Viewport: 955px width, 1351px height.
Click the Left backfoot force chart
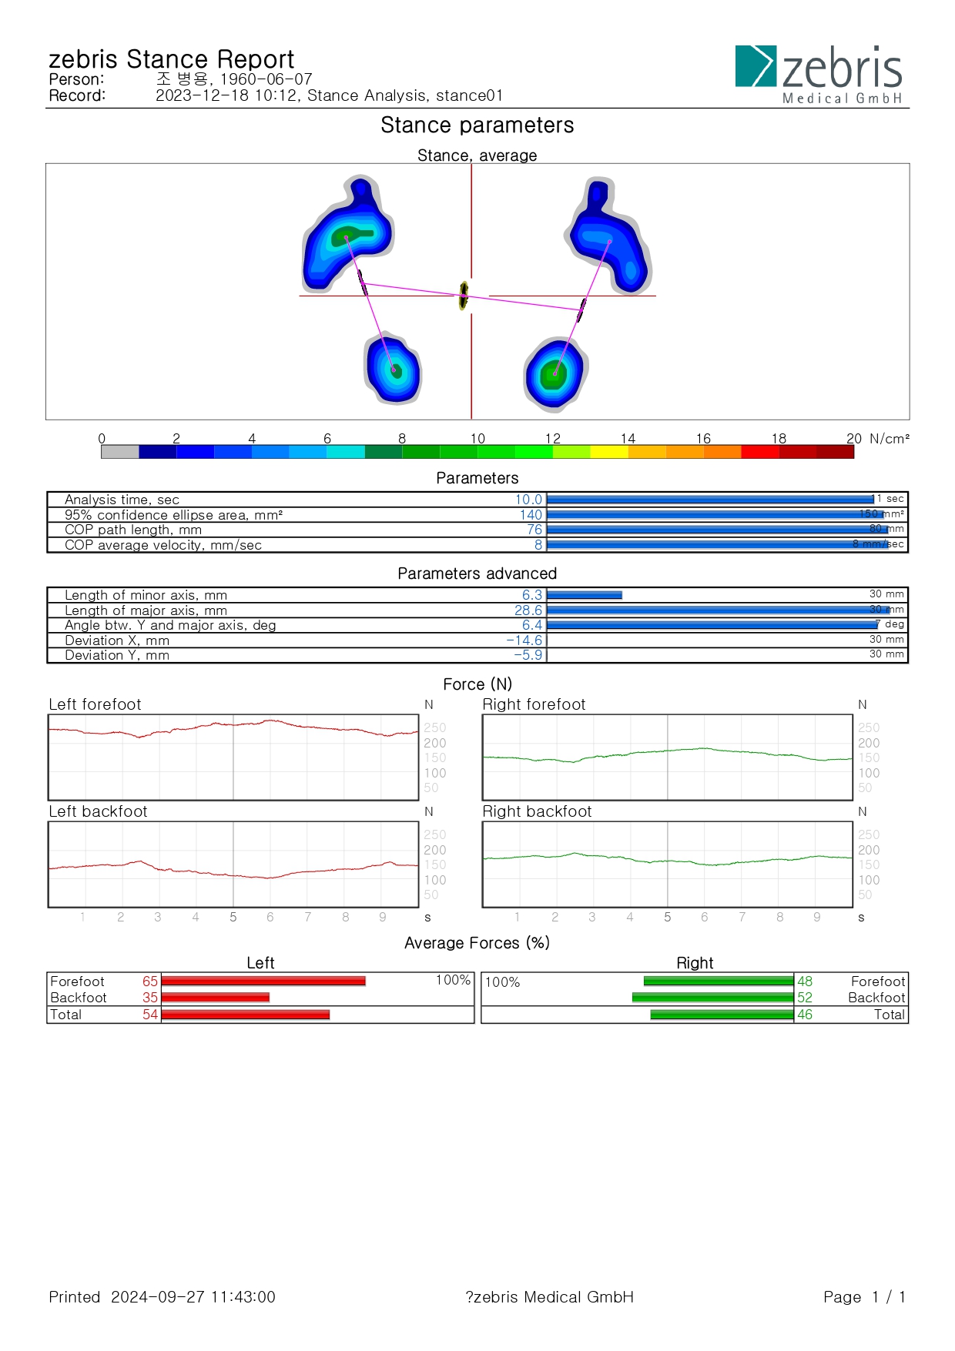[233, 864]
